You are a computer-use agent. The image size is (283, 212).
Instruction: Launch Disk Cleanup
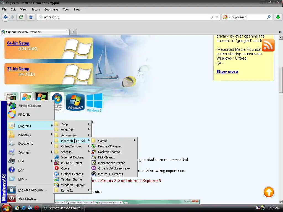pos(114,157)
